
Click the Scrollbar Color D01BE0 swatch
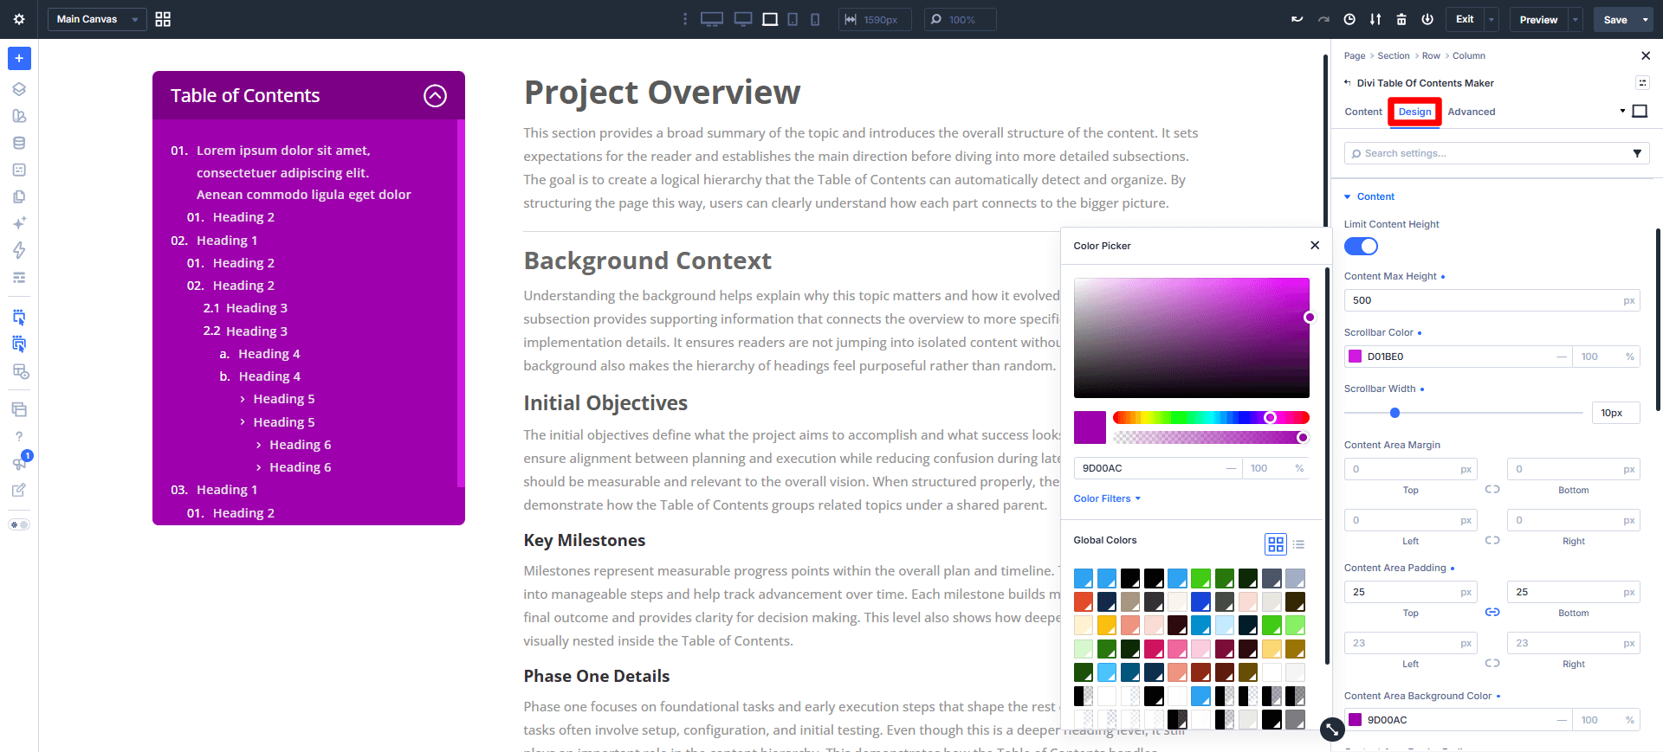pos(1356,357)
